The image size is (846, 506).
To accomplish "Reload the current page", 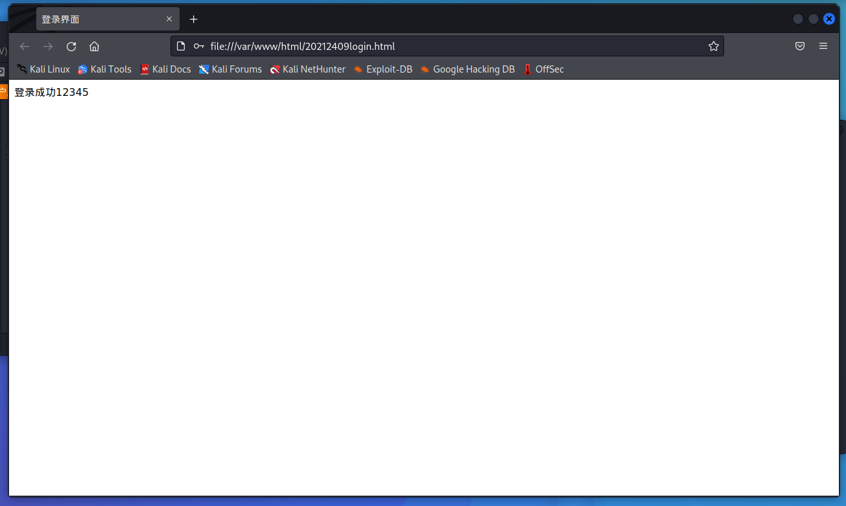I will [x=71, y=47].
